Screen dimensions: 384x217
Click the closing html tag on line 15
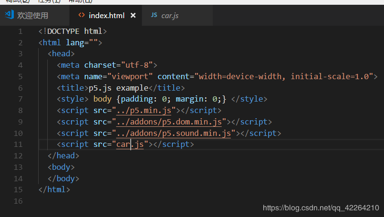[54, 190]
